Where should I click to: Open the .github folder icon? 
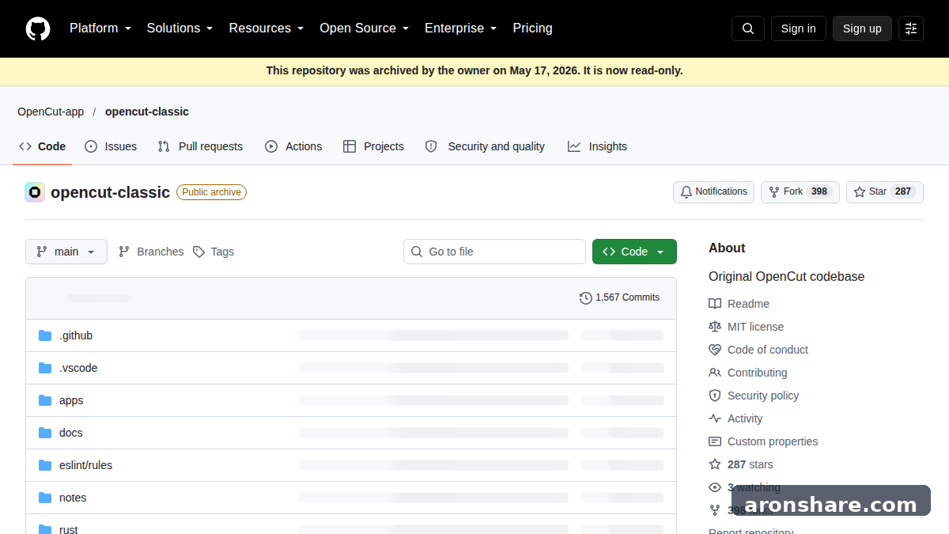(45, 335)
